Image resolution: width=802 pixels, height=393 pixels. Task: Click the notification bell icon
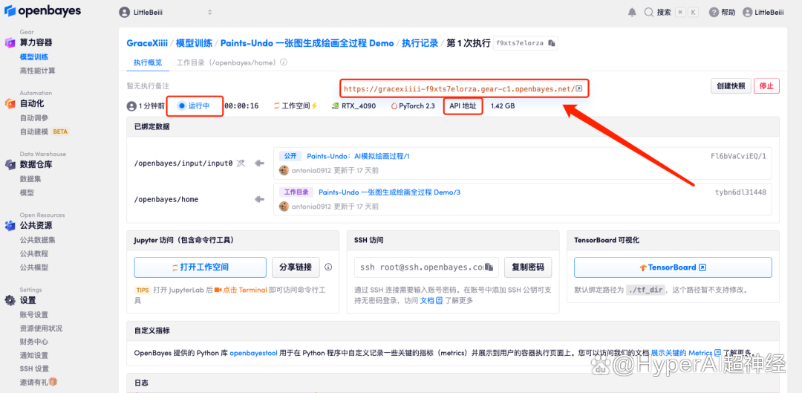click(x=632, y=13)
